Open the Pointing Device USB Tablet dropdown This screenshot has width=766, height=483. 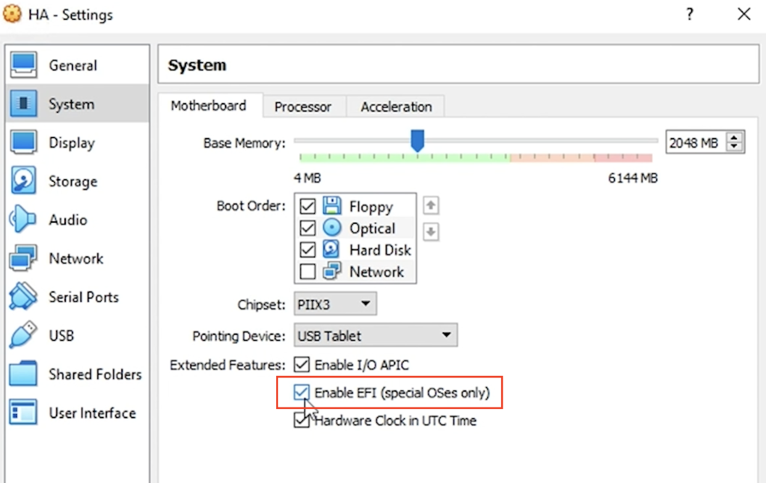click(x=376, y=336)
